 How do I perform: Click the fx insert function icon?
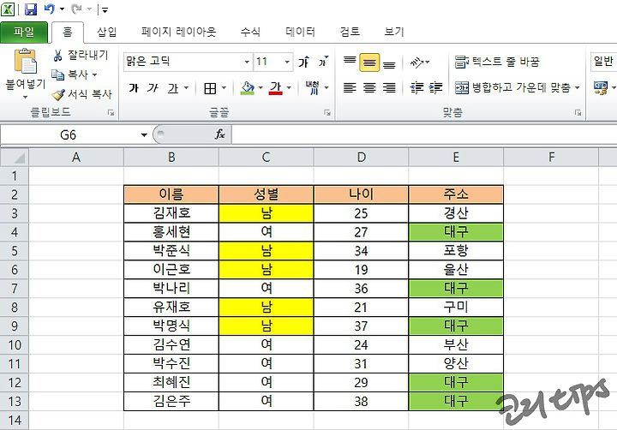point(219,134)
